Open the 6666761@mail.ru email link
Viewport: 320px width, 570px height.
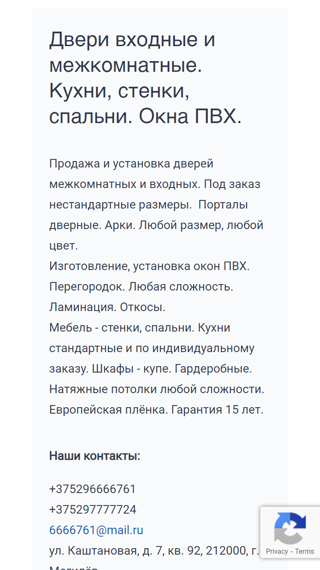(96, 530)
